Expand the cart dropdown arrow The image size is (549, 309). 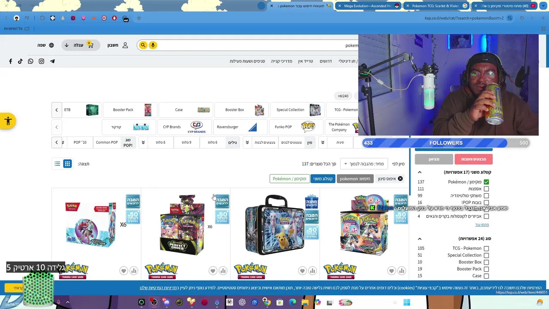(x=66, y=45)
